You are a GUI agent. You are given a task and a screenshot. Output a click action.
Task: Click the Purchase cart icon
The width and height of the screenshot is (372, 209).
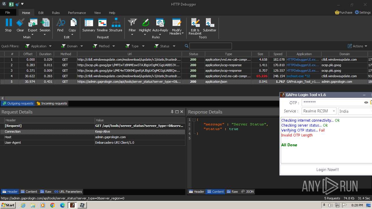click(x=337, y=12)
